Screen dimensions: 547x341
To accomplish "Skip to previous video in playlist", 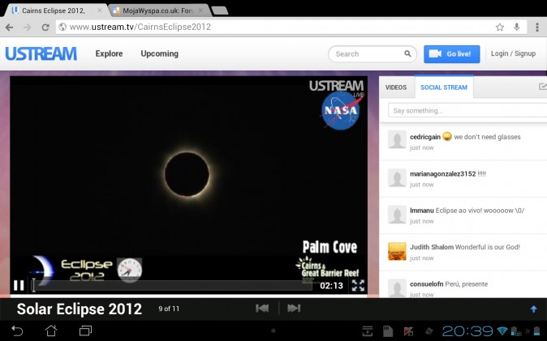I will coord(262,309).
